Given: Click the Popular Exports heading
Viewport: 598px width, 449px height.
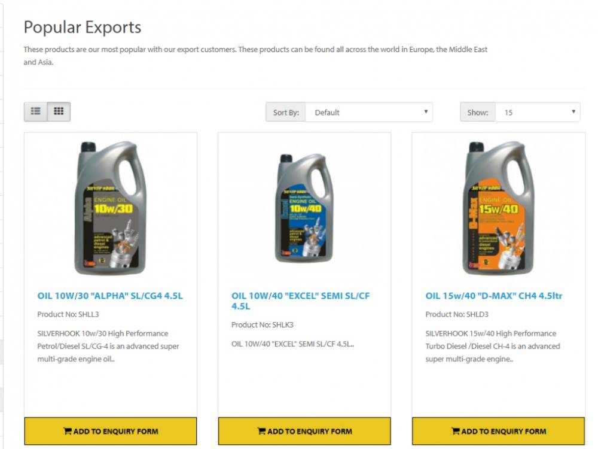Looking at the screenshot, I should 83,28.
